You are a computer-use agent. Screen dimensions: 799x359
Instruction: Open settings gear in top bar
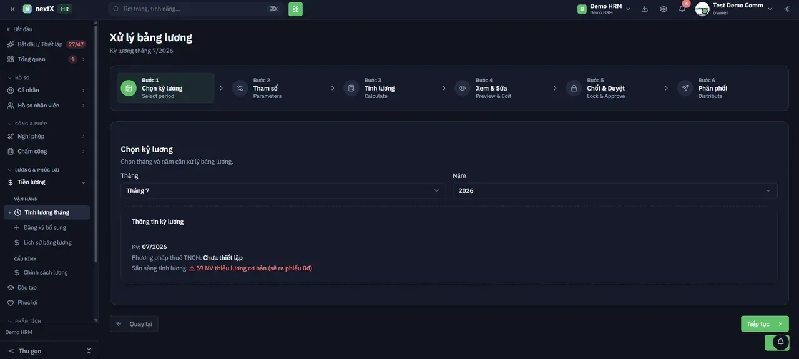(664, 9)
